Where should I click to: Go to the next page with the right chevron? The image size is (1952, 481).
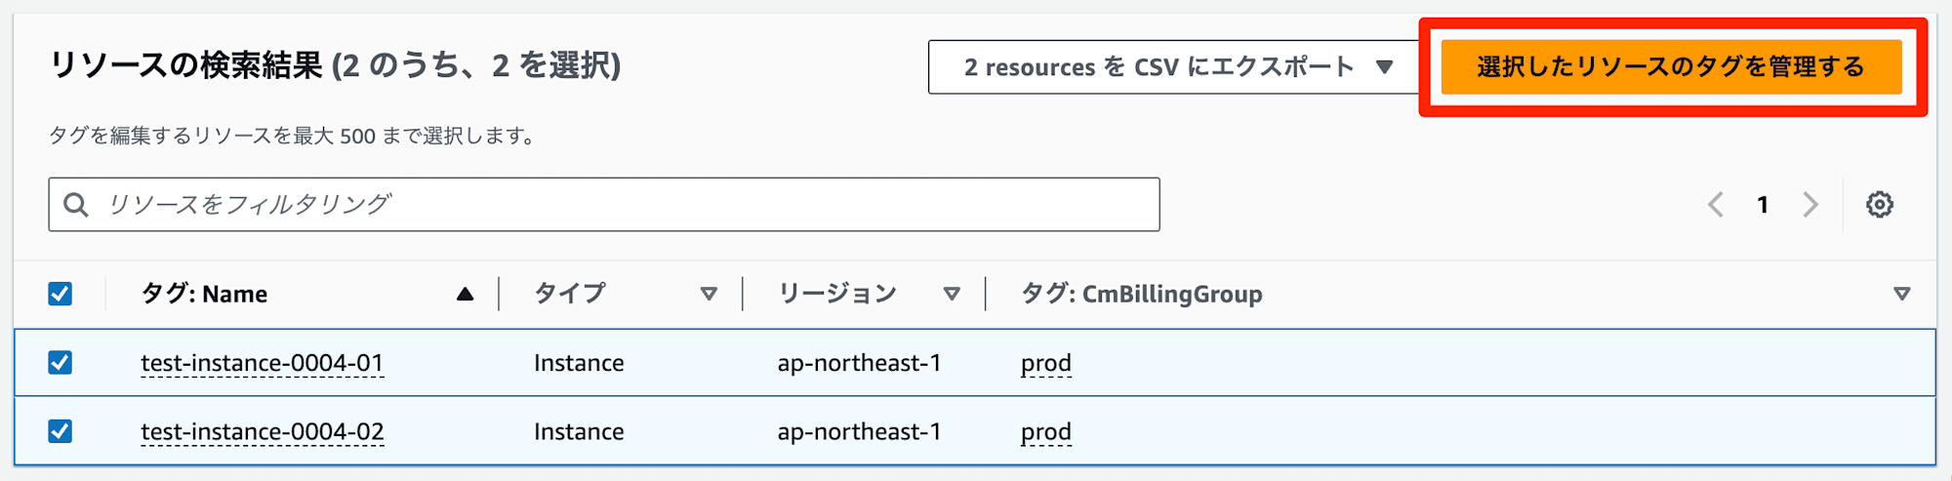1810,205
